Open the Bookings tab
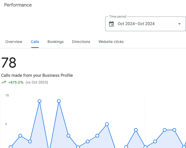186x148 pixels. tap(55, 42)
